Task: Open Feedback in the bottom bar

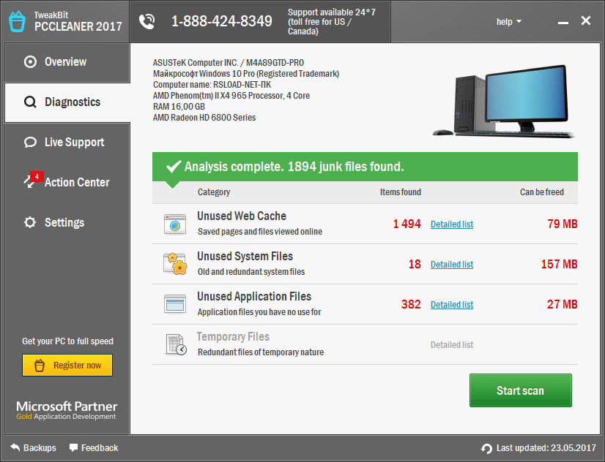Action: click(x=94, y=448)
